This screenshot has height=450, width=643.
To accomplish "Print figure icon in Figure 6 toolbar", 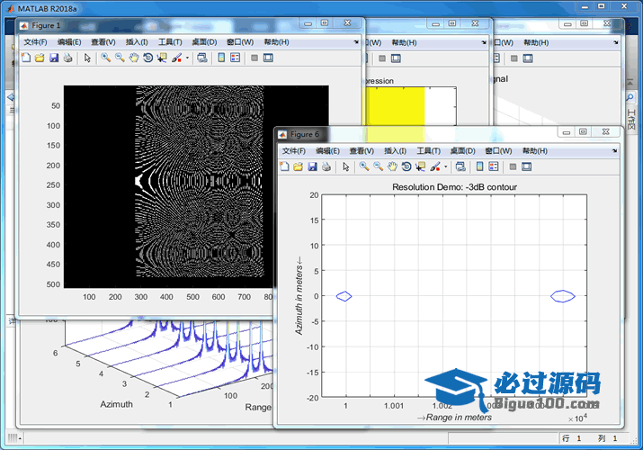I will click(x=326, y=166).
